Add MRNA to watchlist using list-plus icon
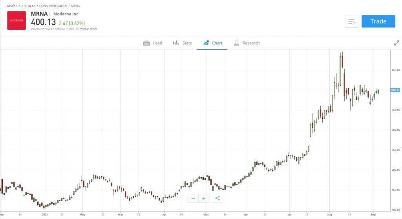 pos(351,22)
